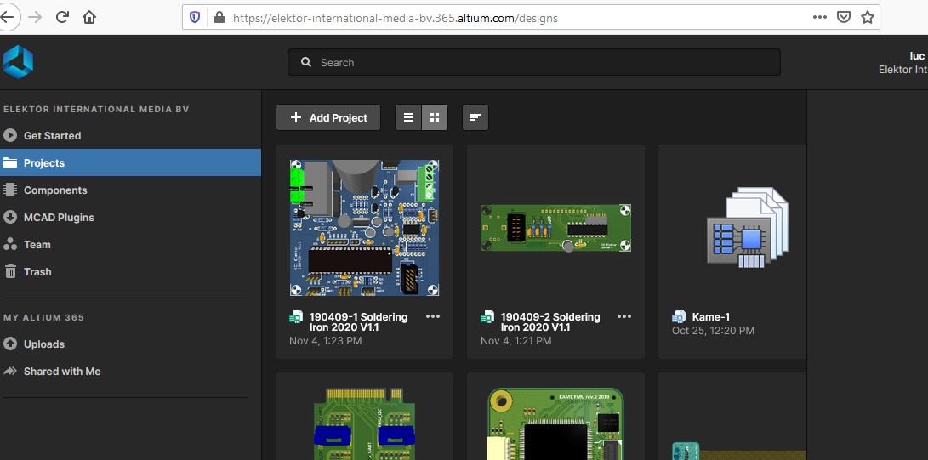Click the Shared with Me arrow icon
The image size is (928, 460).
(x=10, y=372)
